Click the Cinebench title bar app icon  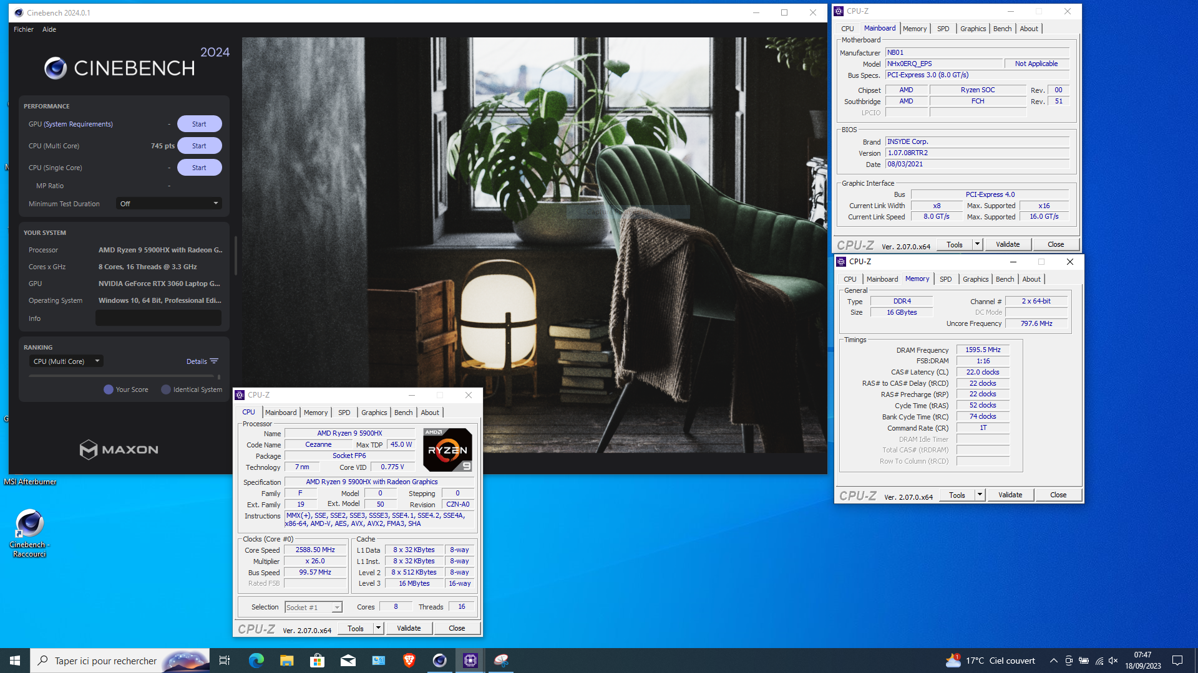19,12
